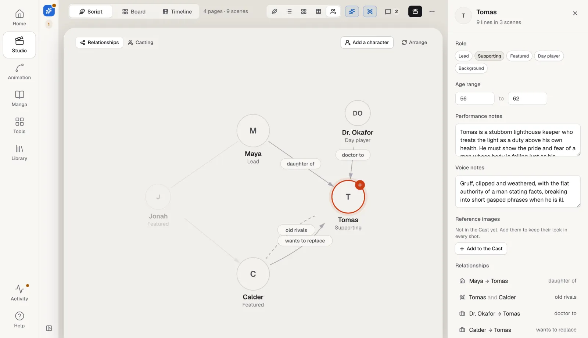
Task: Set role to Background
Action: click(471, 68)
